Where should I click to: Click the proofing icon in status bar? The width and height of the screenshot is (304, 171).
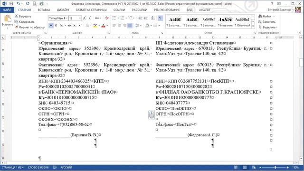[55, 167]
